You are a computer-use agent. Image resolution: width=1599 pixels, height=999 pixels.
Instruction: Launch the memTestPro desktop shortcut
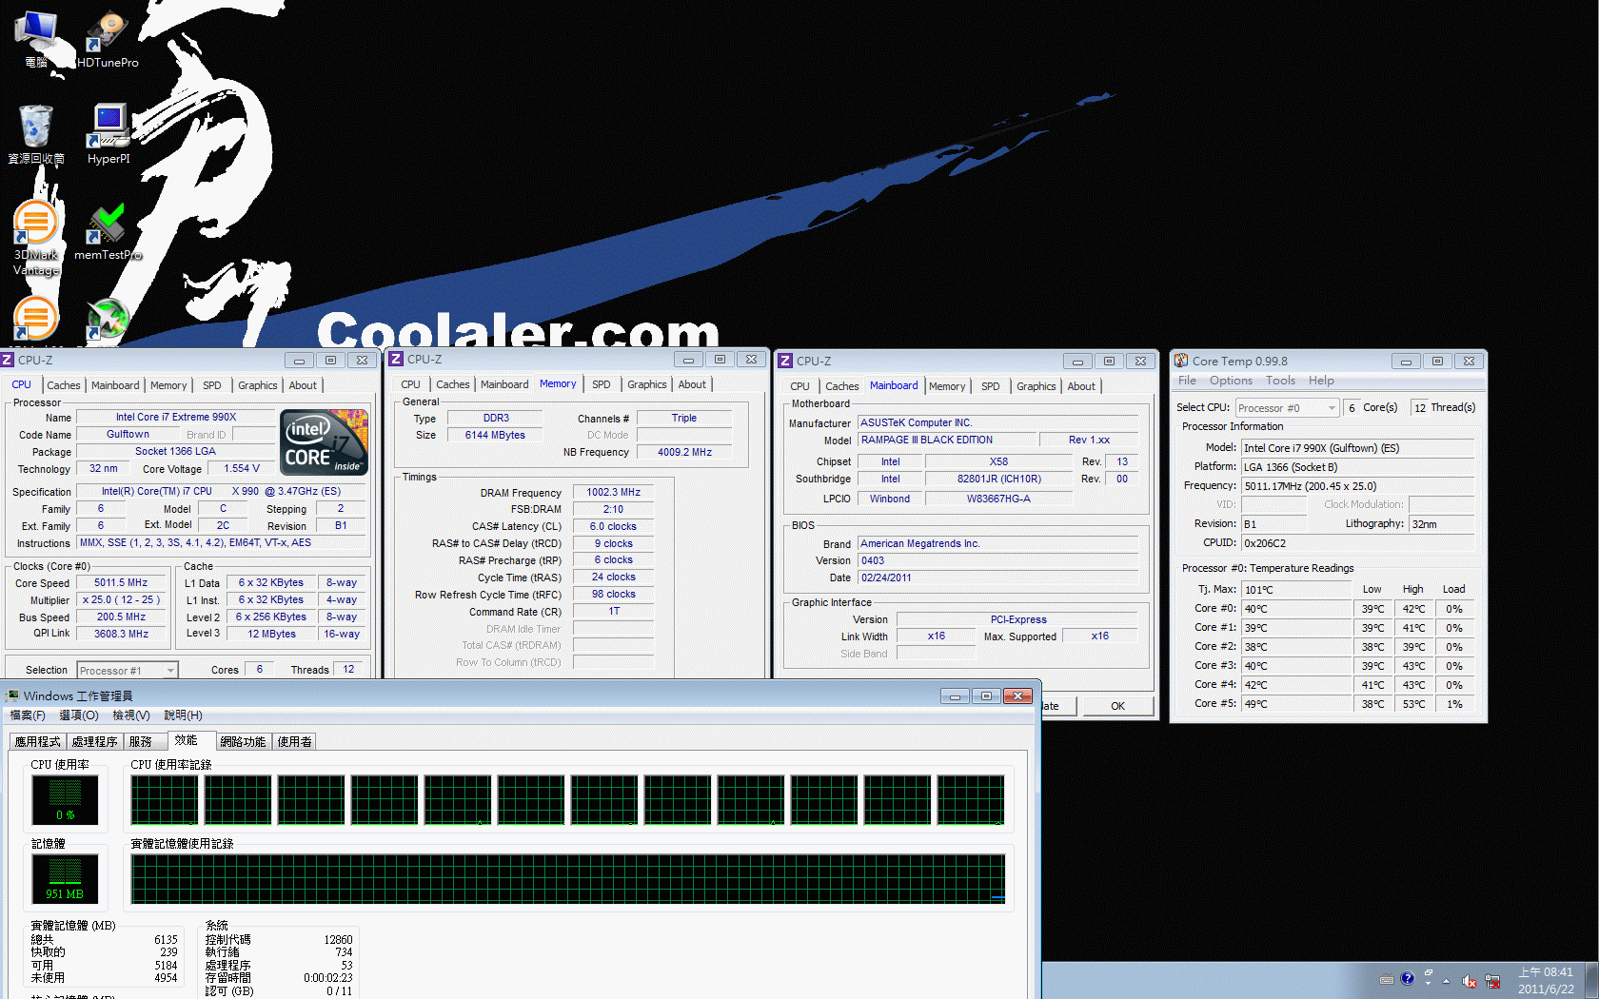108,231
